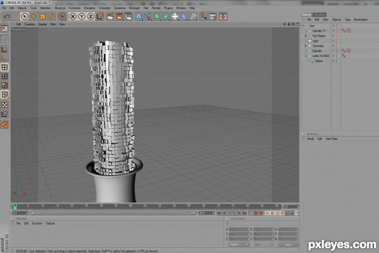Image resolution: width=379 pixels, height=253 pixels.
Task: Make Editable icon in left palette
Action: [4, 38]
